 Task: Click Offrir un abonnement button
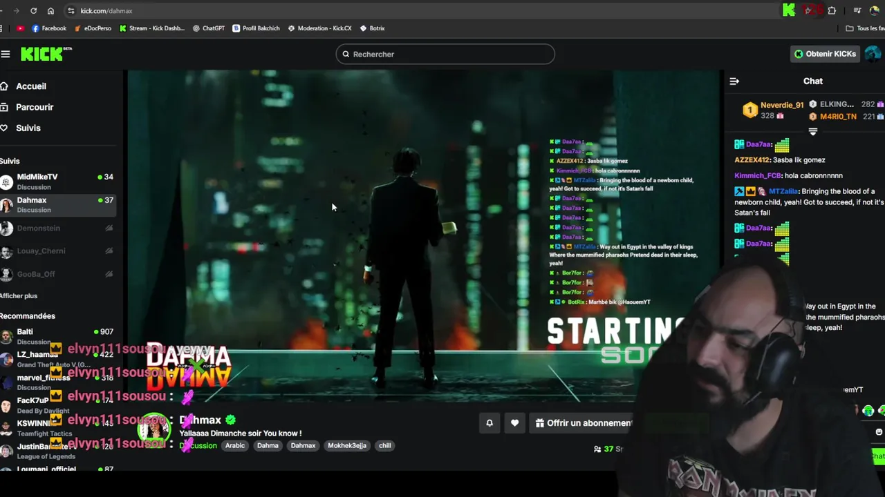584,423
